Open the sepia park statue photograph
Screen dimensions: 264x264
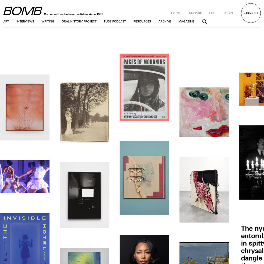click(84, 112)
